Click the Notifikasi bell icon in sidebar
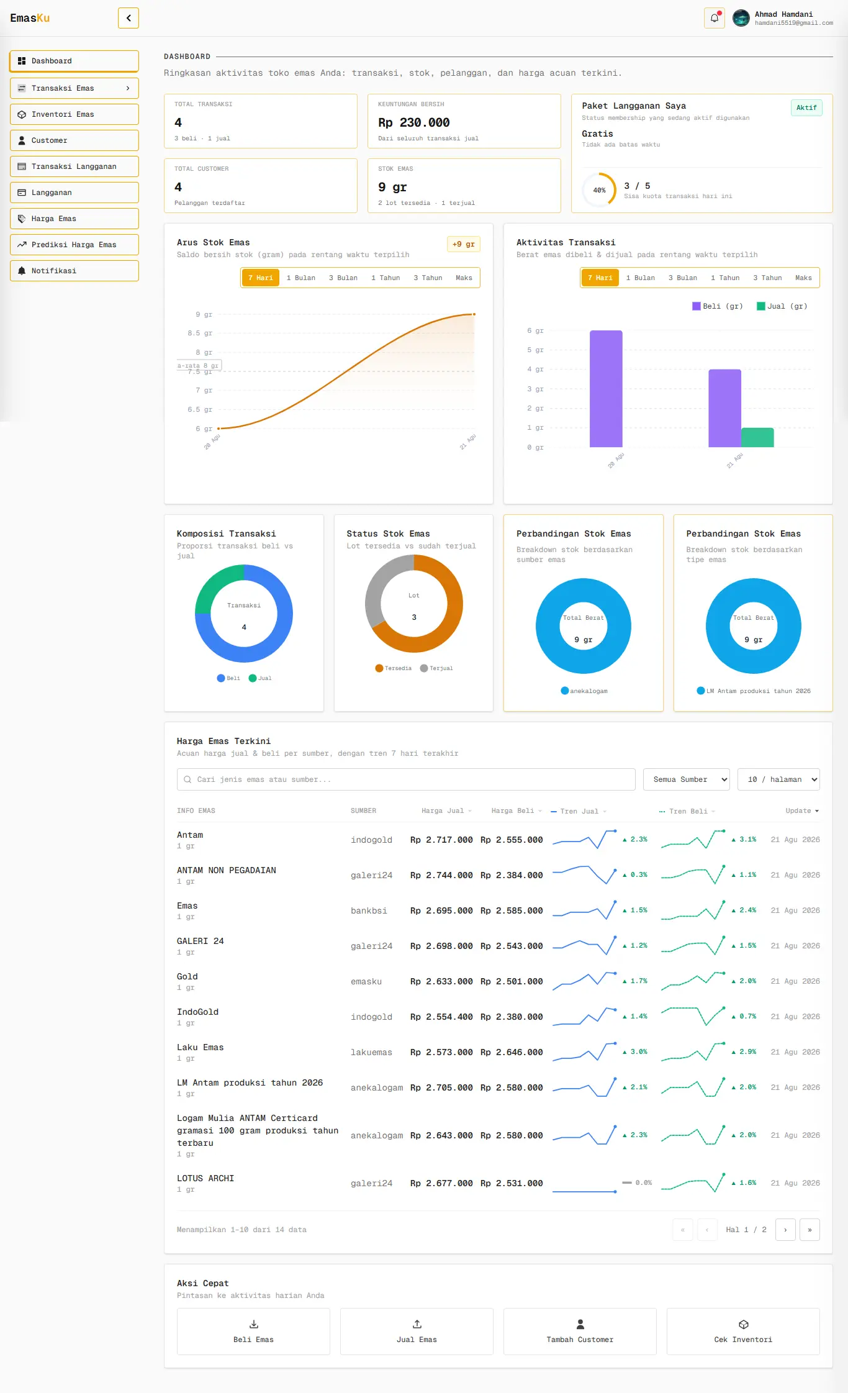848x1393 pixels. click(x=22, y=271)
